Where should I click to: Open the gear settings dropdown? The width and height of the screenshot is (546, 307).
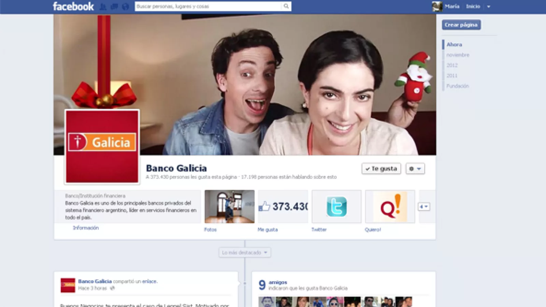click(x=415, y=169)
